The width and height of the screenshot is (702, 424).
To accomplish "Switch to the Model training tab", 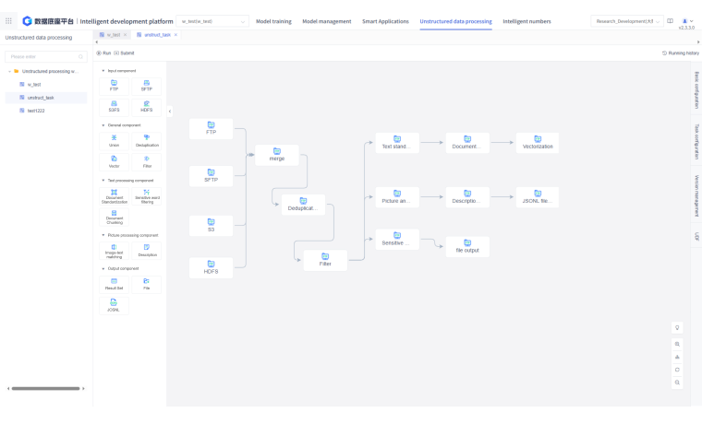I will point(273,21).
